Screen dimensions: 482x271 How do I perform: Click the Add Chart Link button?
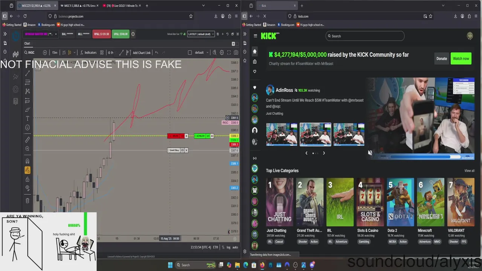142,53
